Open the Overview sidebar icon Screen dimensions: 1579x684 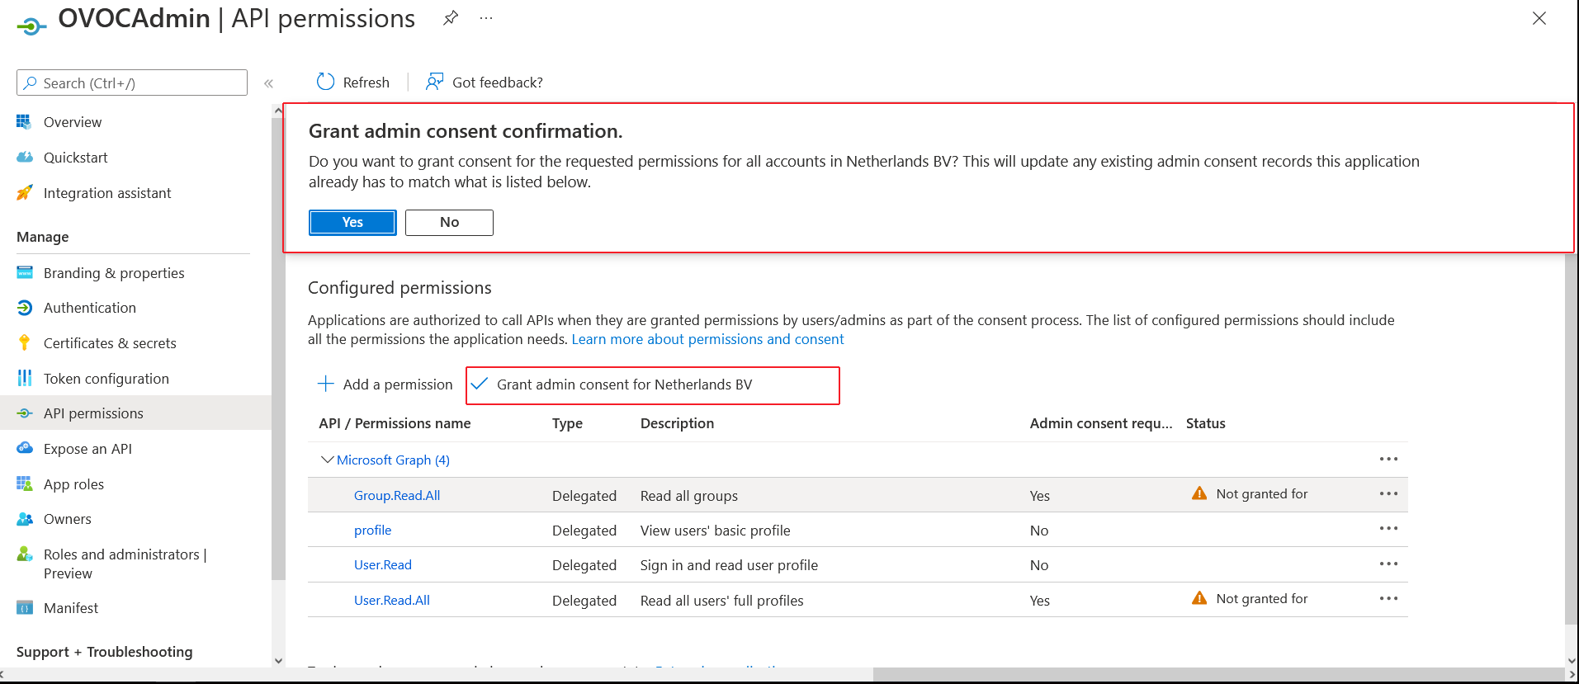pos(24,122)
